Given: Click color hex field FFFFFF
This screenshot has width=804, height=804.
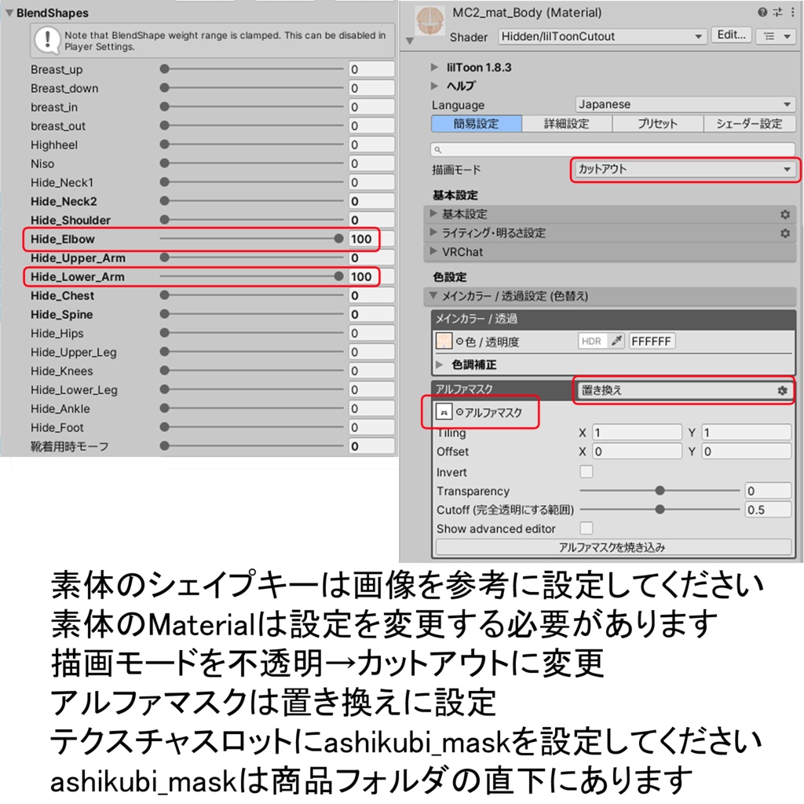Looking at the screenshot, I should tap(652, 341).
